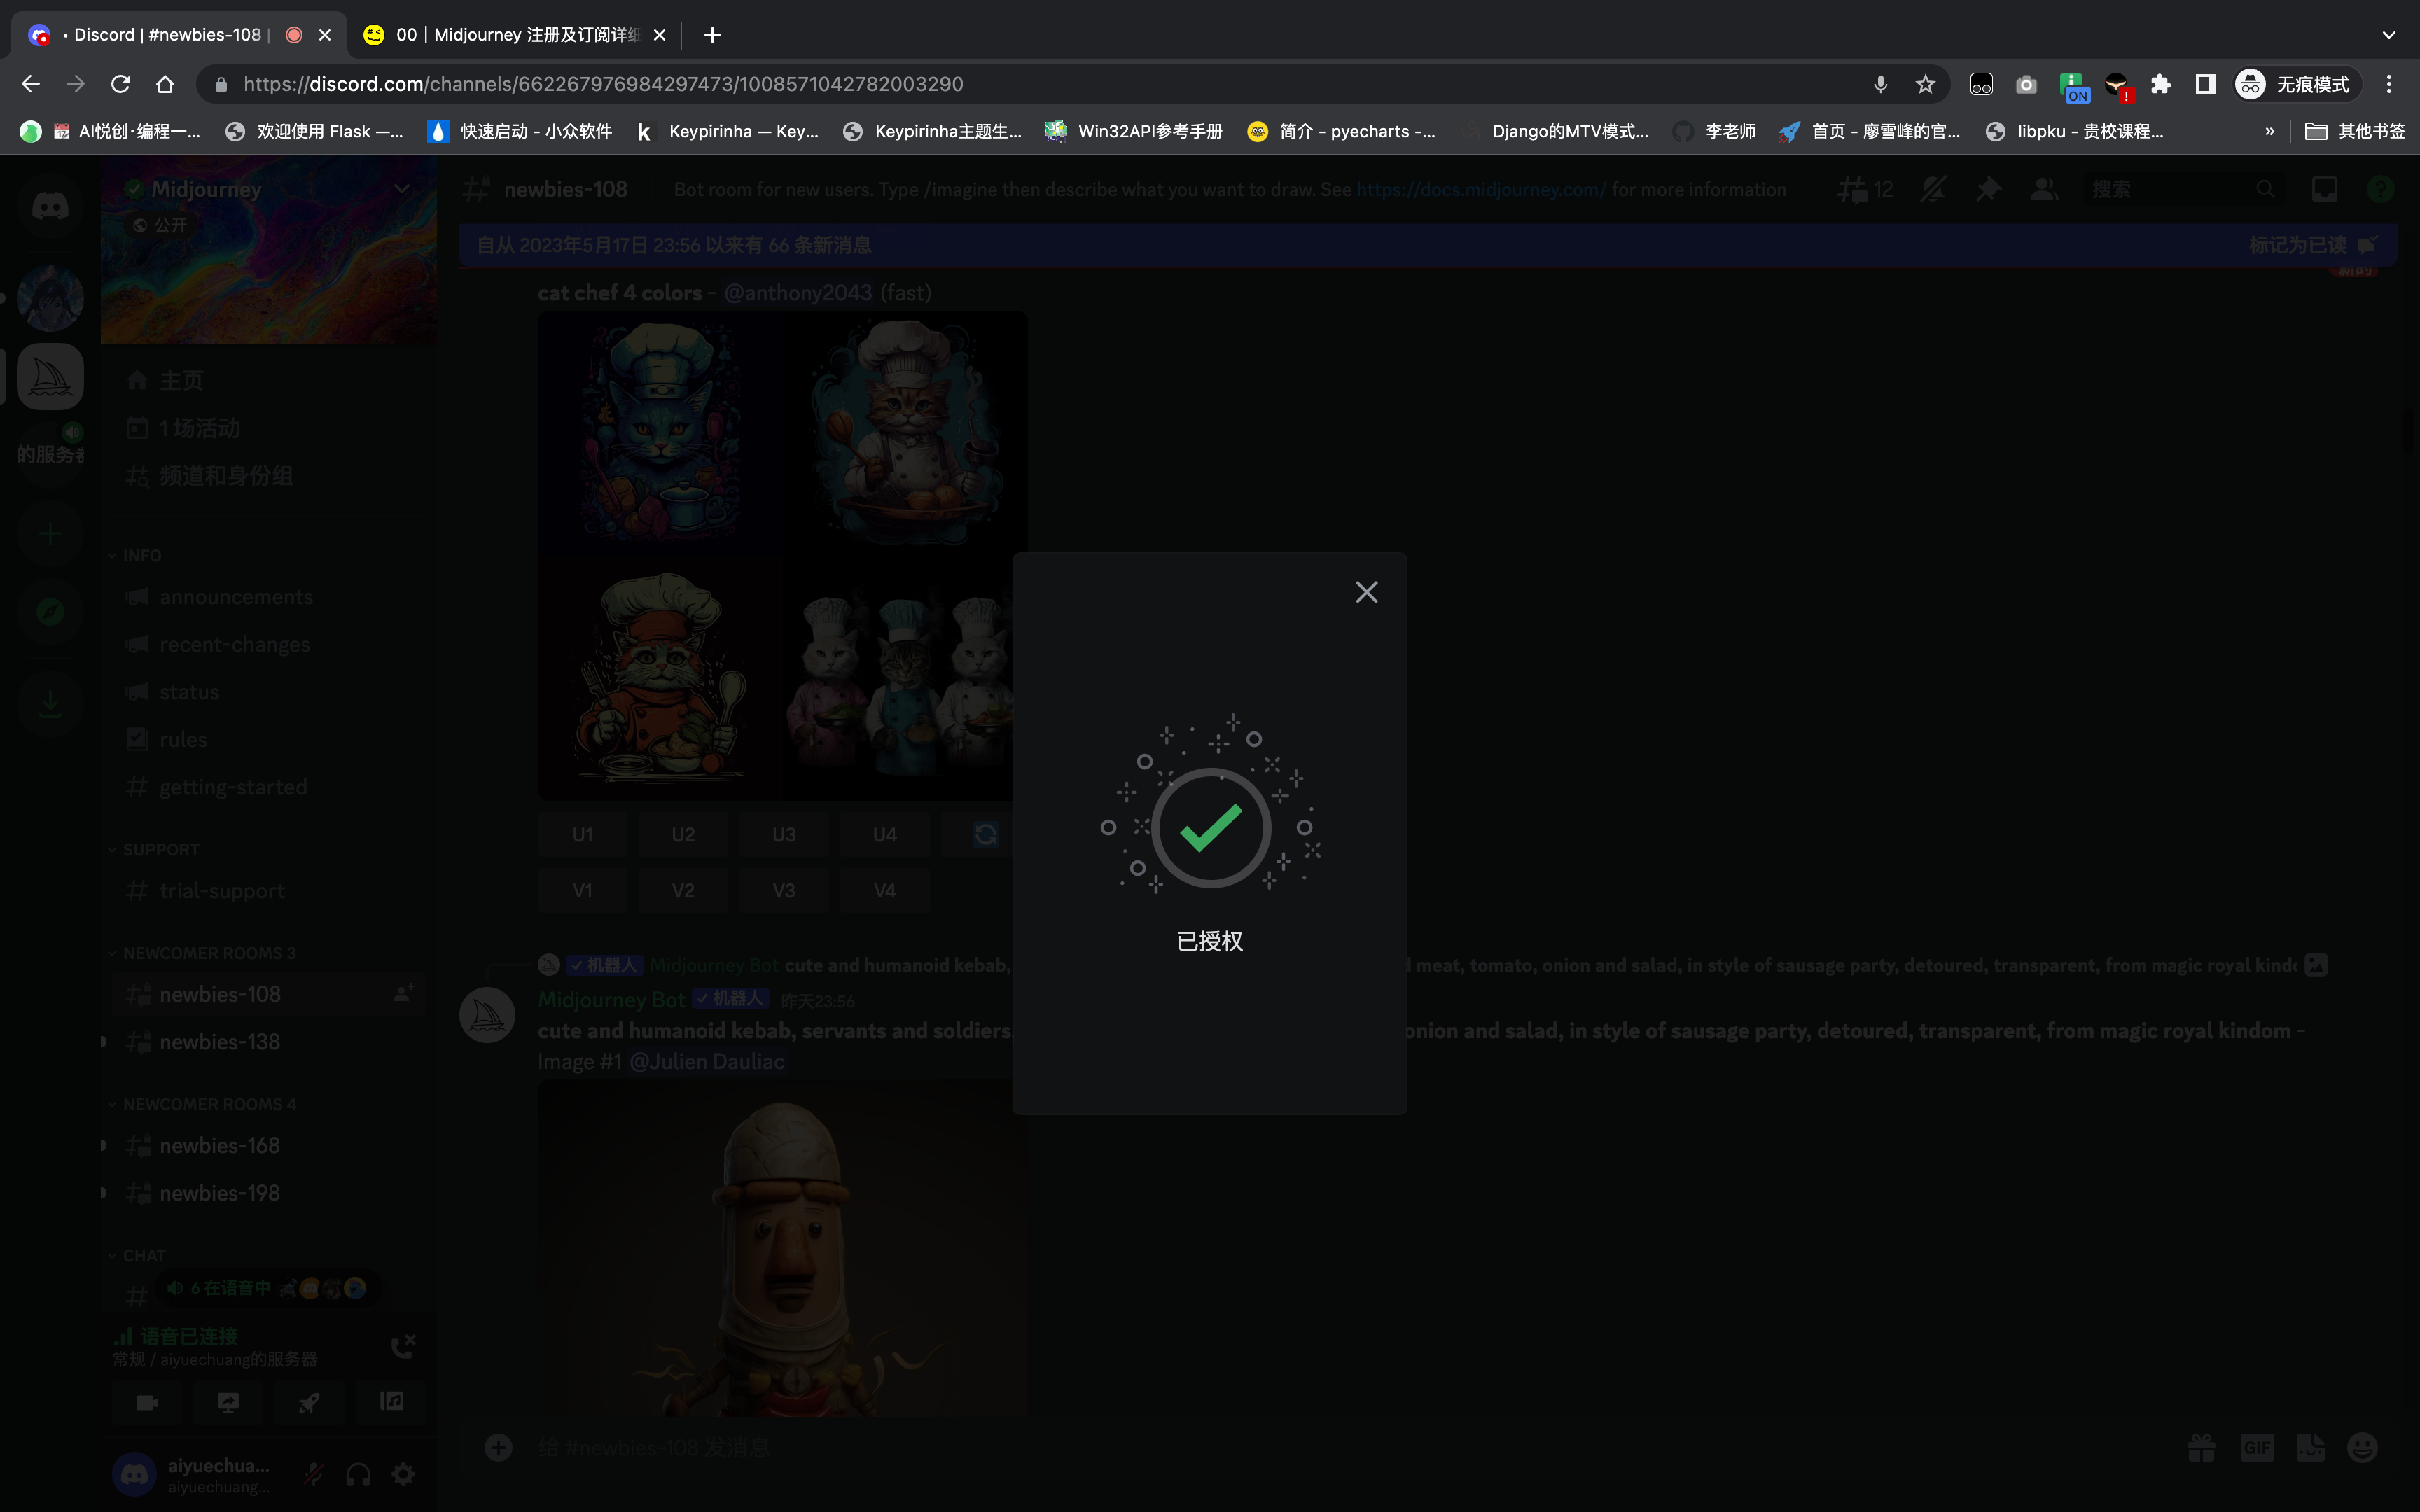2420x1512 pixels.
Task: Click the Download Apps arrow icon
Action: point(50,705)
